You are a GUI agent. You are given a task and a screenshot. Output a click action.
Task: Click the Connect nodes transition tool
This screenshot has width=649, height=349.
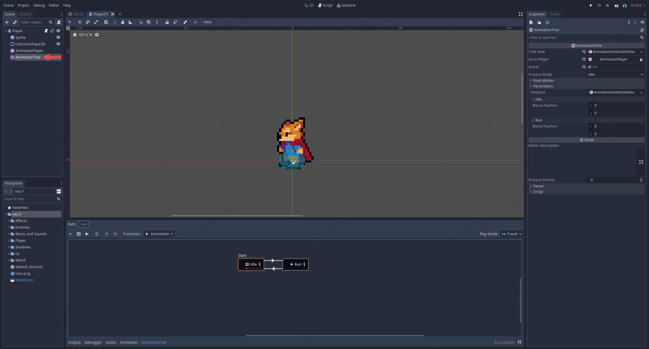coord(87,234)
